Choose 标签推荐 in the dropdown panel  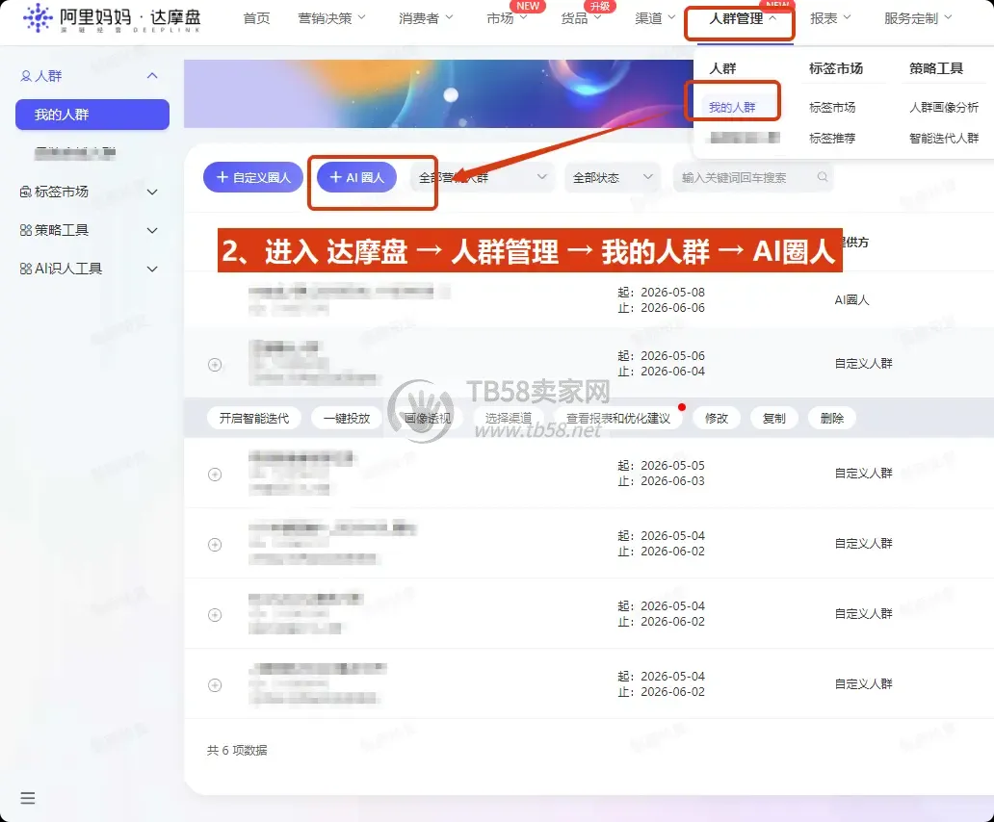(x=832, y=138)
